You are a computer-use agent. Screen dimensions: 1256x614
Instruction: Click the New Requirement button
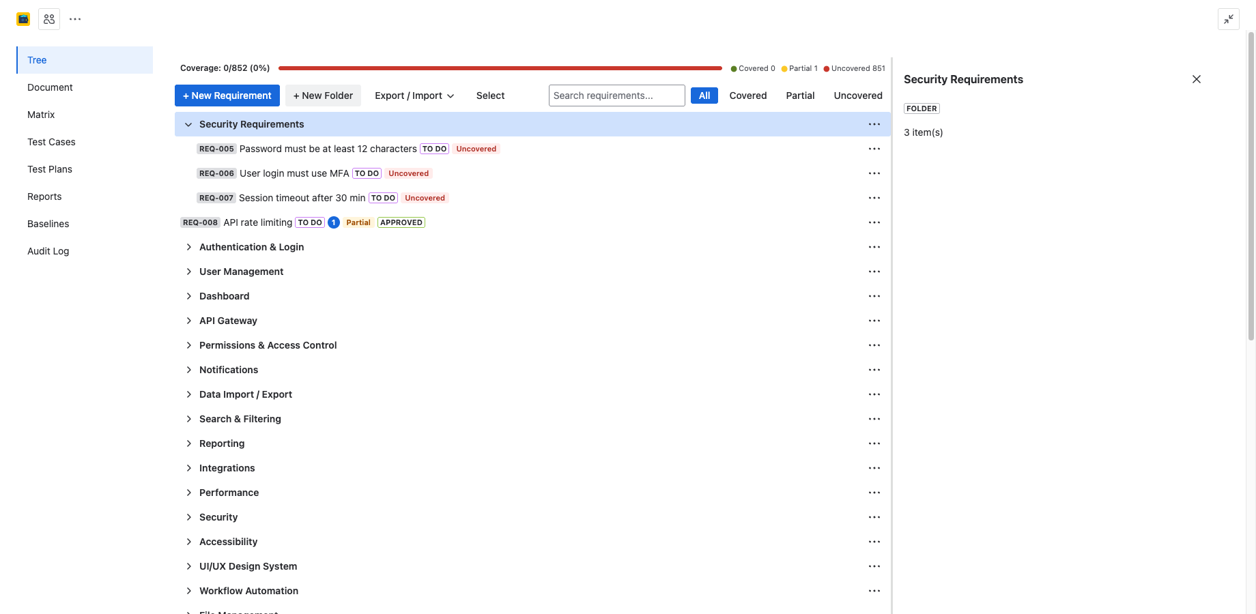point(227,96)
